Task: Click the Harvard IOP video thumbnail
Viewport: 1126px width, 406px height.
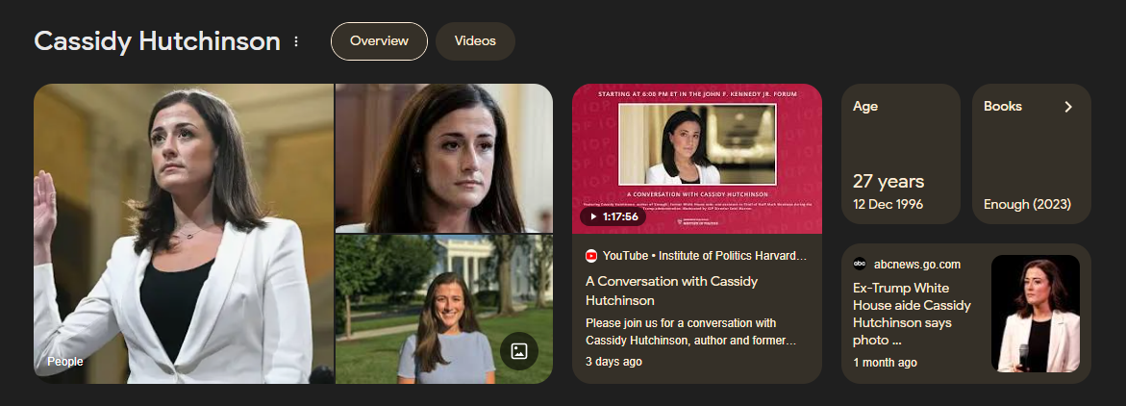Action: [696, 159]
